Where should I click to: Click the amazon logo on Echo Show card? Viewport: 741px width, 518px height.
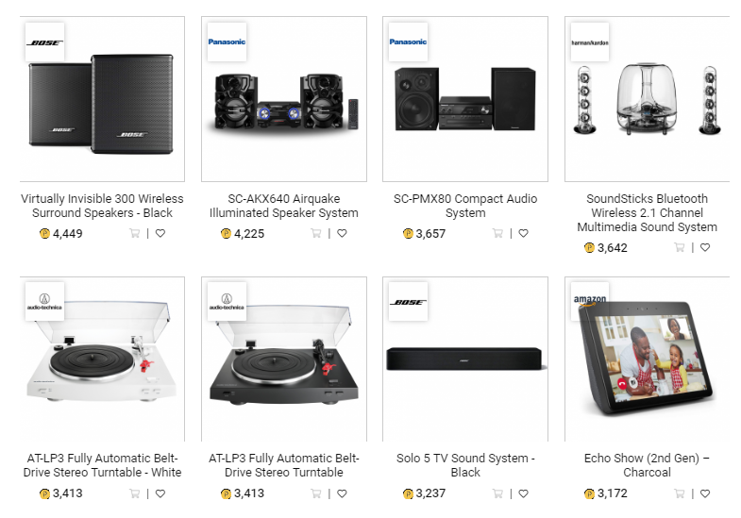tap(589, 299)
